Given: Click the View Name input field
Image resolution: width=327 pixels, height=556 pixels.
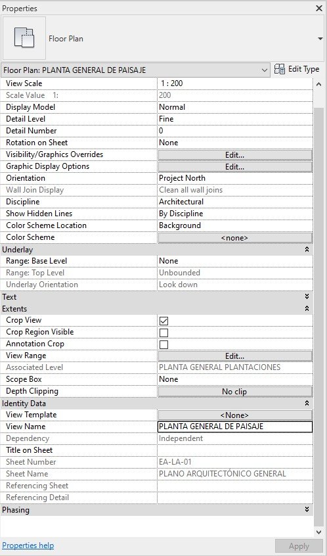Looking at the screenshot, I should click(235, 427).
